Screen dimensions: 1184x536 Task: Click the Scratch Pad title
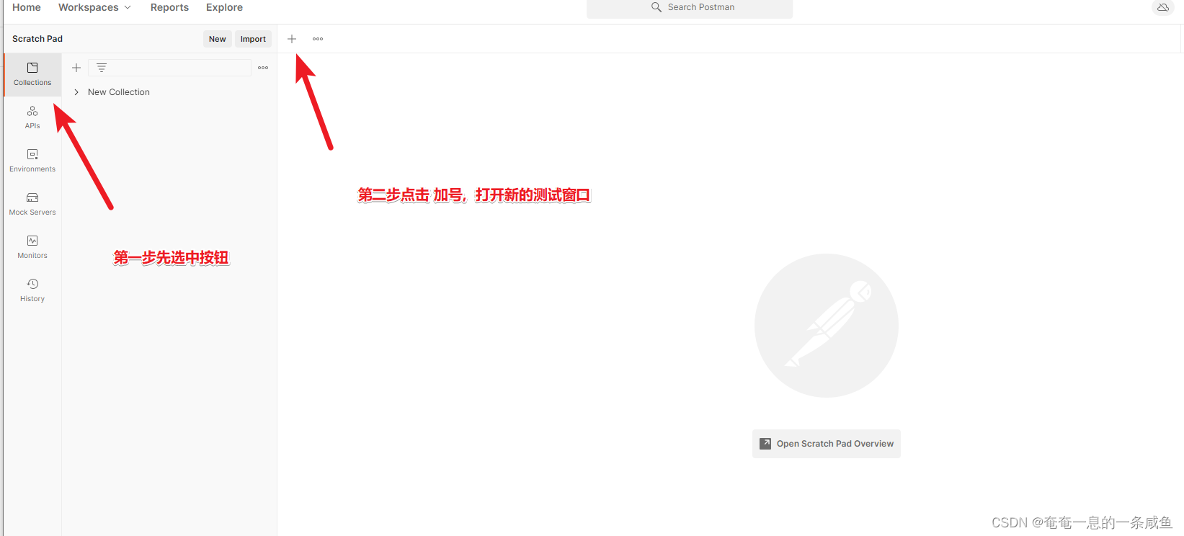point(37,39)
